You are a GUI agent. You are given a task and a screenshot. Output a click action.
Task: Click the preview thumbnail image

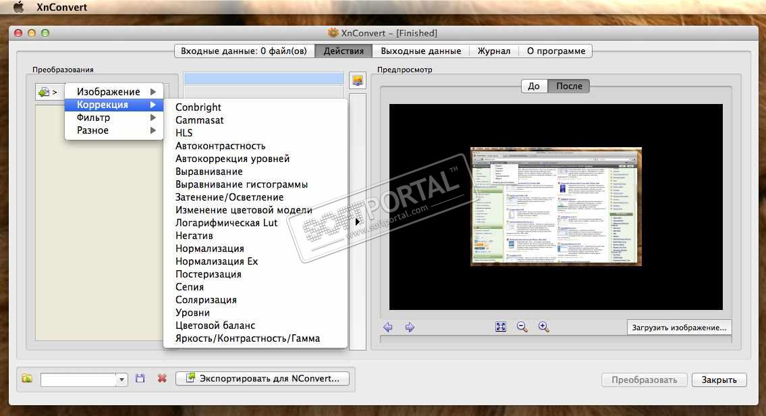point(556,206)
